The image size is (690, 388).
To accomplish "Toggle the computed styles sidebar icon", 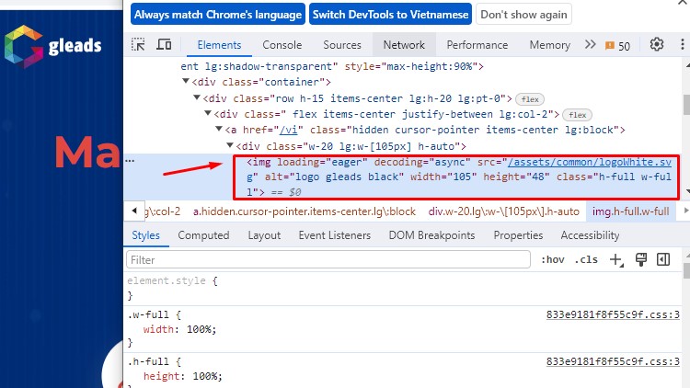I will 663,260.
